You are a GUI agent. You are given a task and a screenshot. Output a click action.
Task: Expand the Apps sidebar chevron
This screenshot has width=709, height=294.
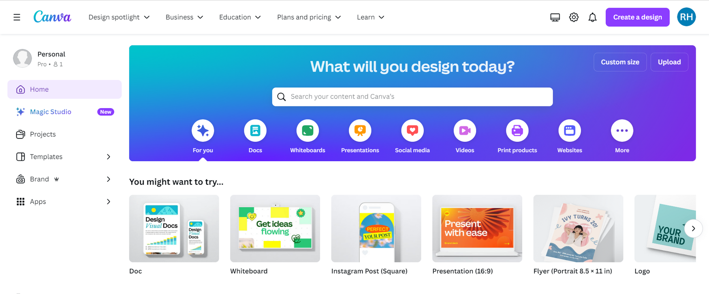[109, 202]
